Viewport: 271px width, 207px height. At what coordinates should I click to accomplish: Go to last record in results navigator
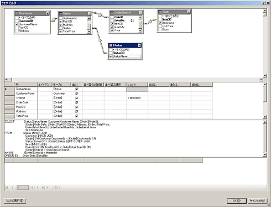point(43,188)
